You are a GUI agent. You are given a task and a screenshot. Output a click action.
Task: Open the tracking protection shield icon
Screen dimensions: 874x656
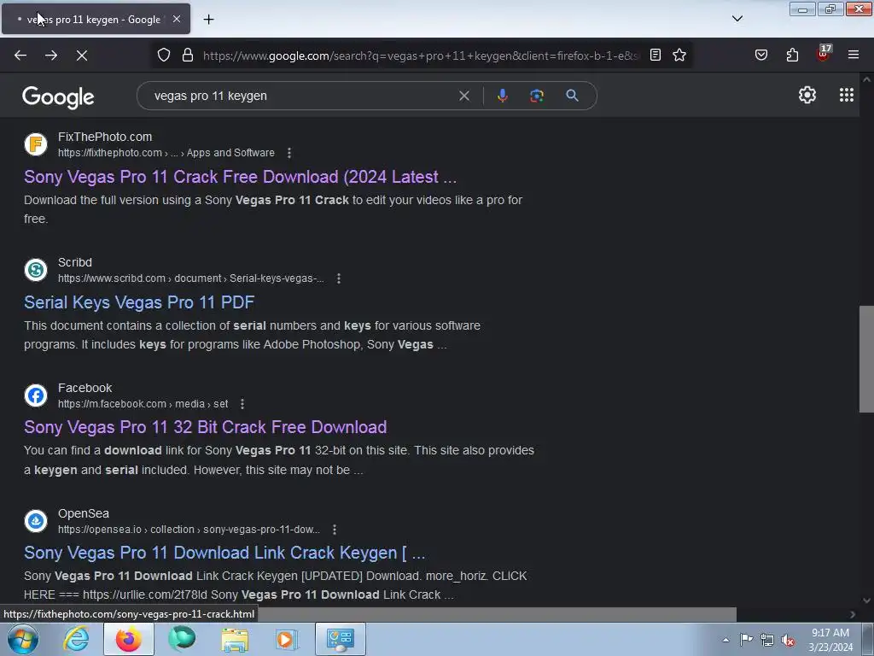(163, 56)
